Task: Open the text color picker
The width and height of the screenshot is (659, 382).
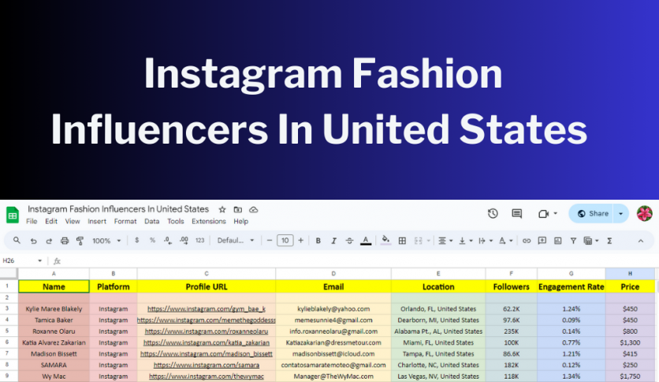Action: (x=366, y=241)
